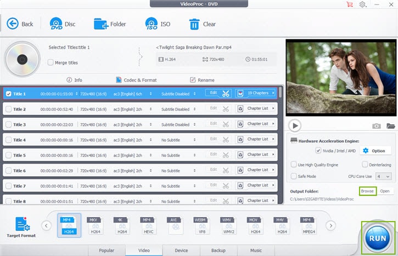Load an ISO image file
Viewport: 398px width, 256px height.
point(152,24)
